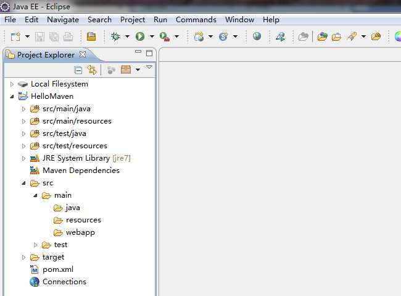Click the Run External Tools icon

(x=165, y=36)
